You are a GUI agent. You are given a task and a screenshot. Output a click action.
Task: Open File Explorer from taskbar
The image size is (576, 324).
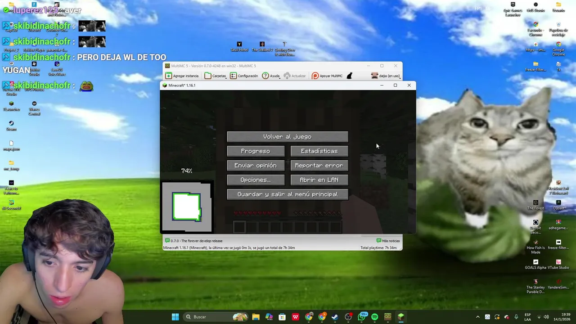coord(256,317)
